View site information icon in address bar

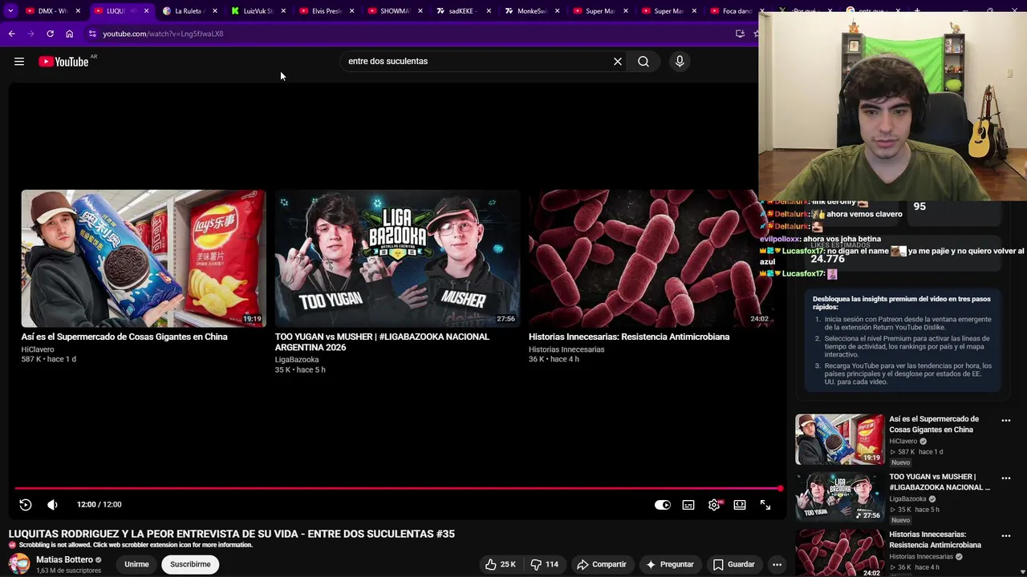tap(92, 34)
